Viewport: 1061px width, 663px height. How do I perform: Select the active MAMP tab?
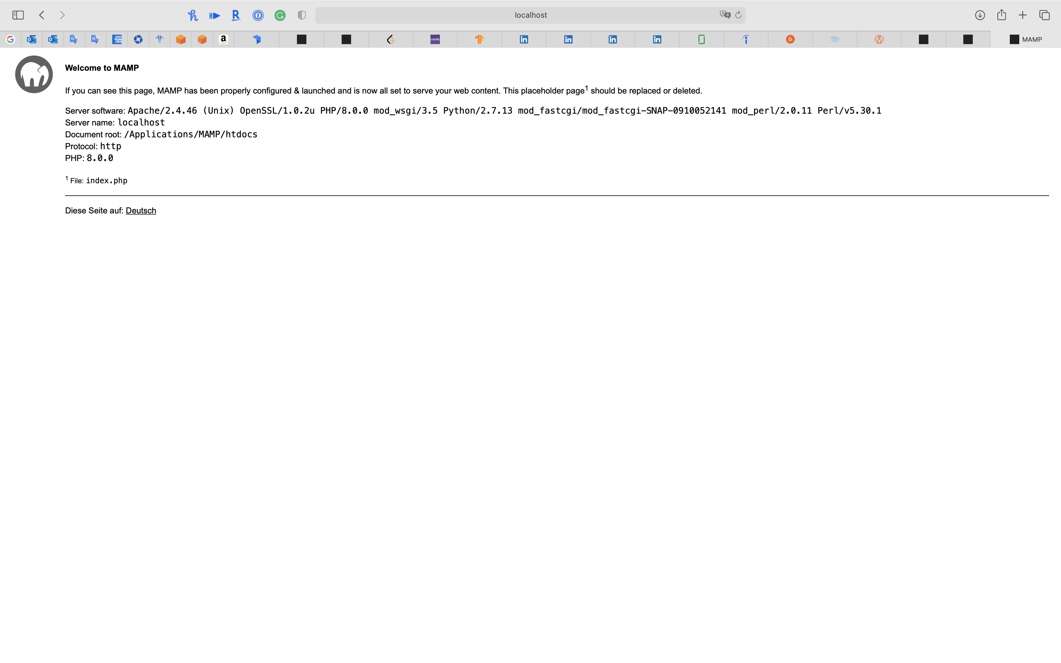1026,39
